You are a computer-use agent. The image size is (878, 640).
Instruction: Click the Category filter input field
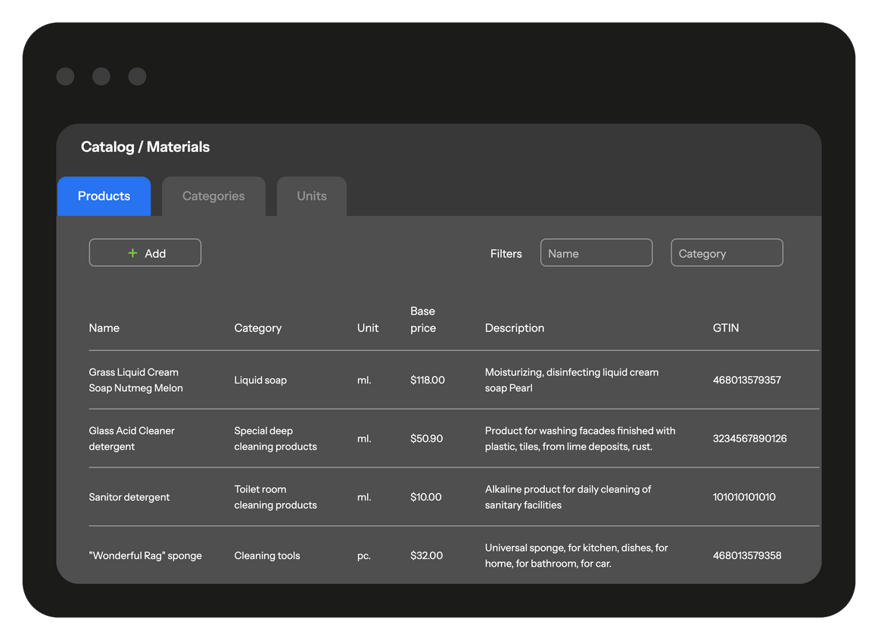point(727,253)
